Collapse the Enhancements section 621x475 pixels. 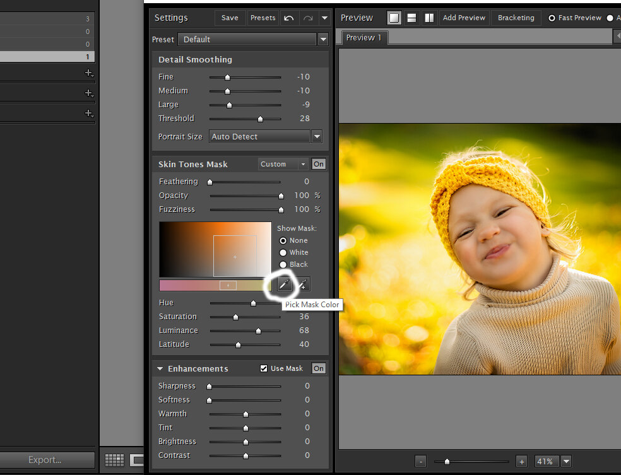[x=160, y=368]
